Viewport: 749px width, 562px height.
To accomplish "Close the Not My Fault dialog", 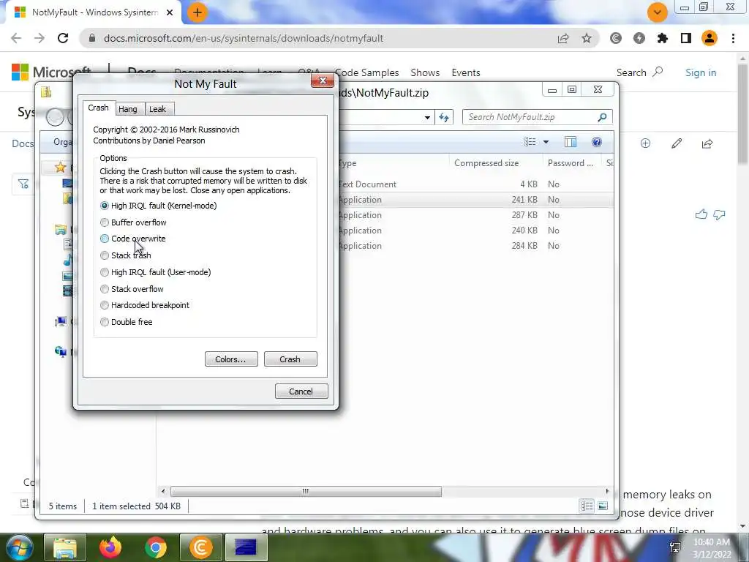I will click(x=323, y=80).
